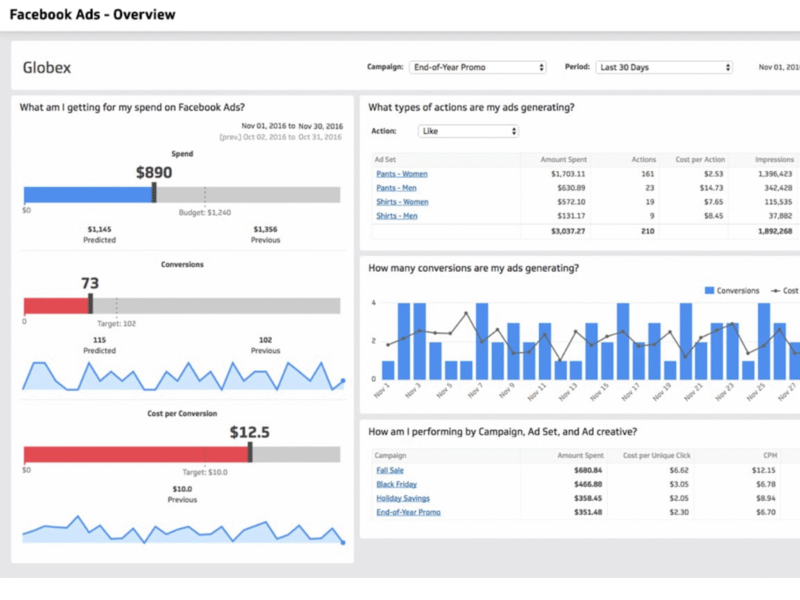
Task: Open the Black Friday campaign link
Action: click(x=396, y=484)
